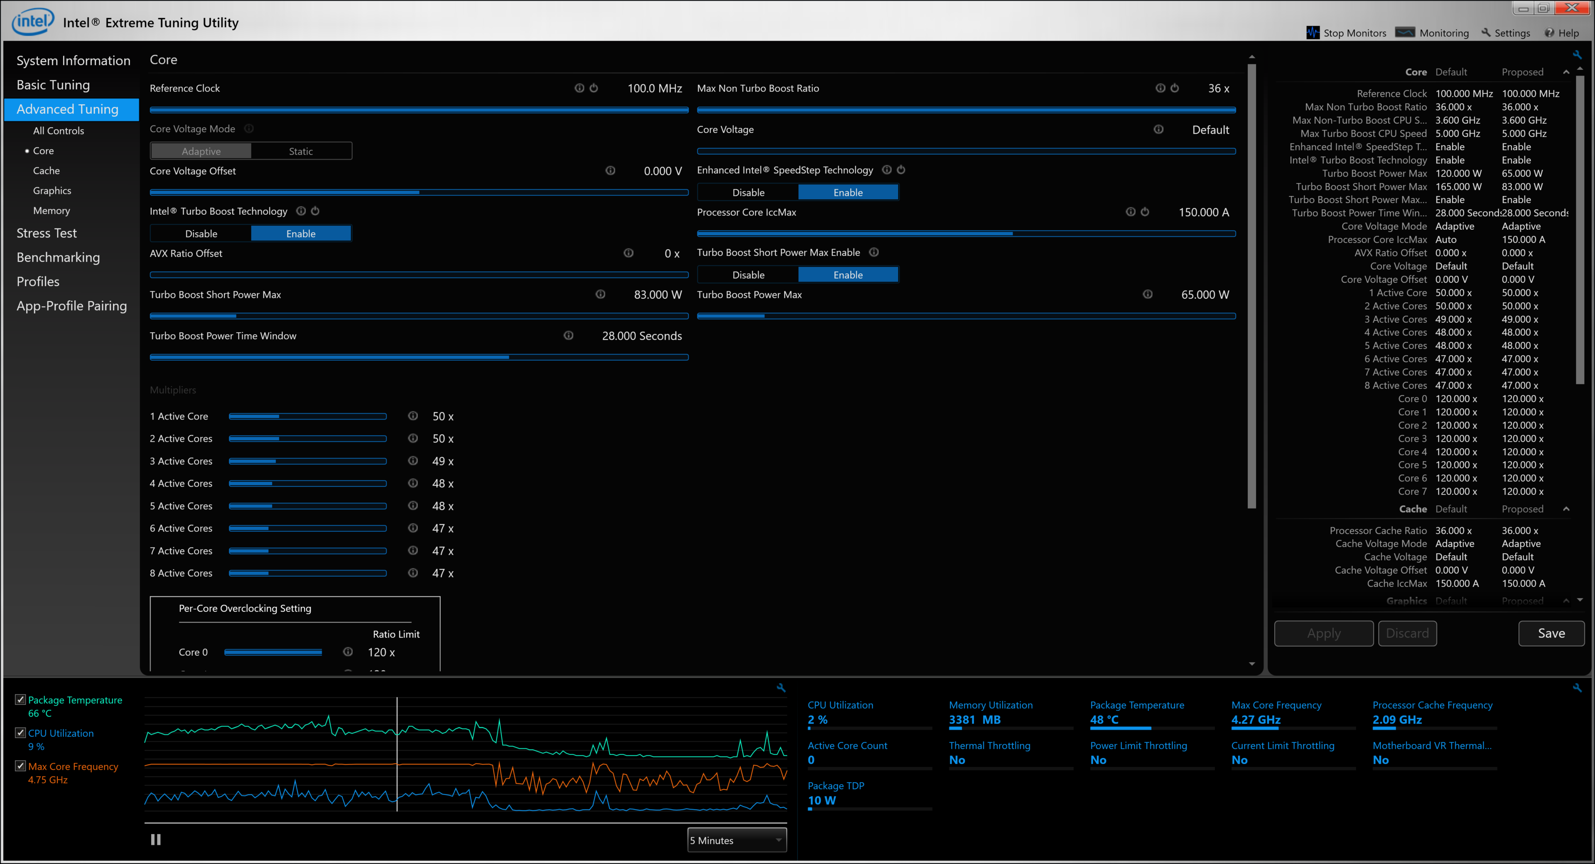Click the info icon for 8 Active Cores multiplier
The image size is (1595, 864).
coord(413,573)
